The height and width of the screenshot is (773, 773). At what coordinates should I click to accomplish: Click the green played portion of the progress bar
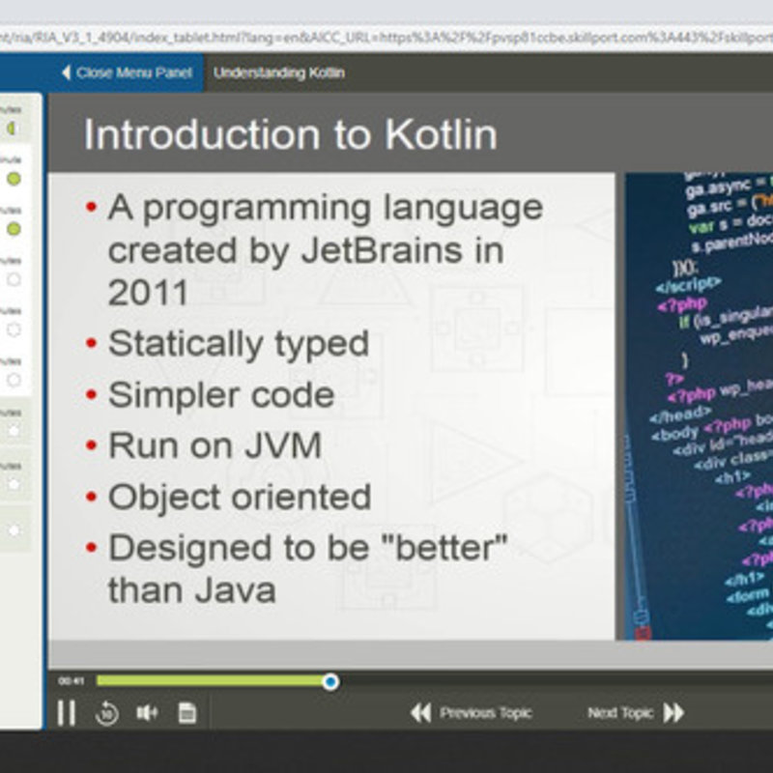click(210, 681)
